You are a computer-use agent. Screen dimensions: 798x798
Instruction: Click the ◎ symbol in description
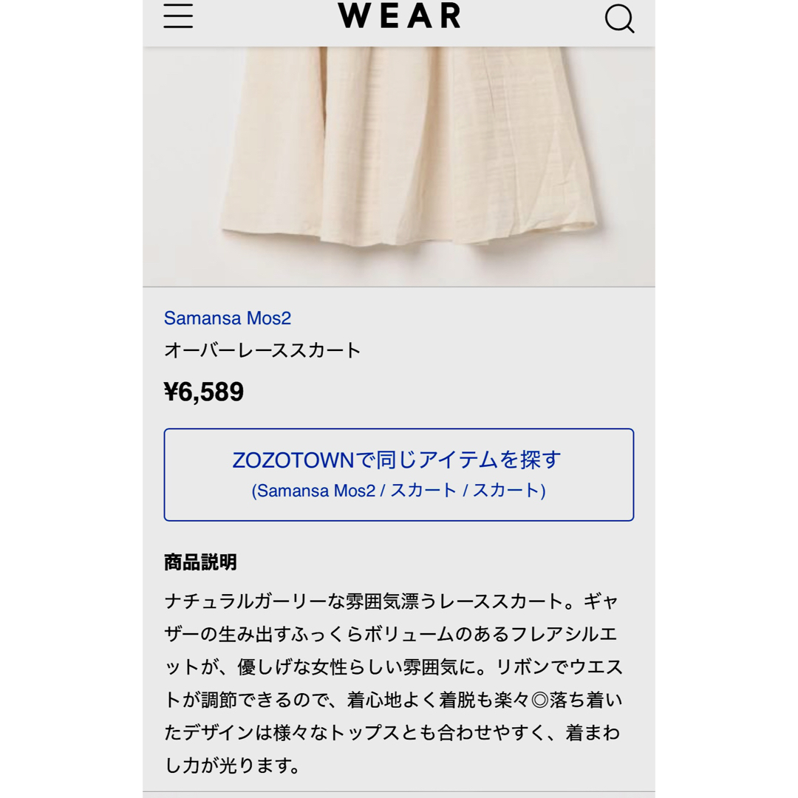(x=539, y=700)
